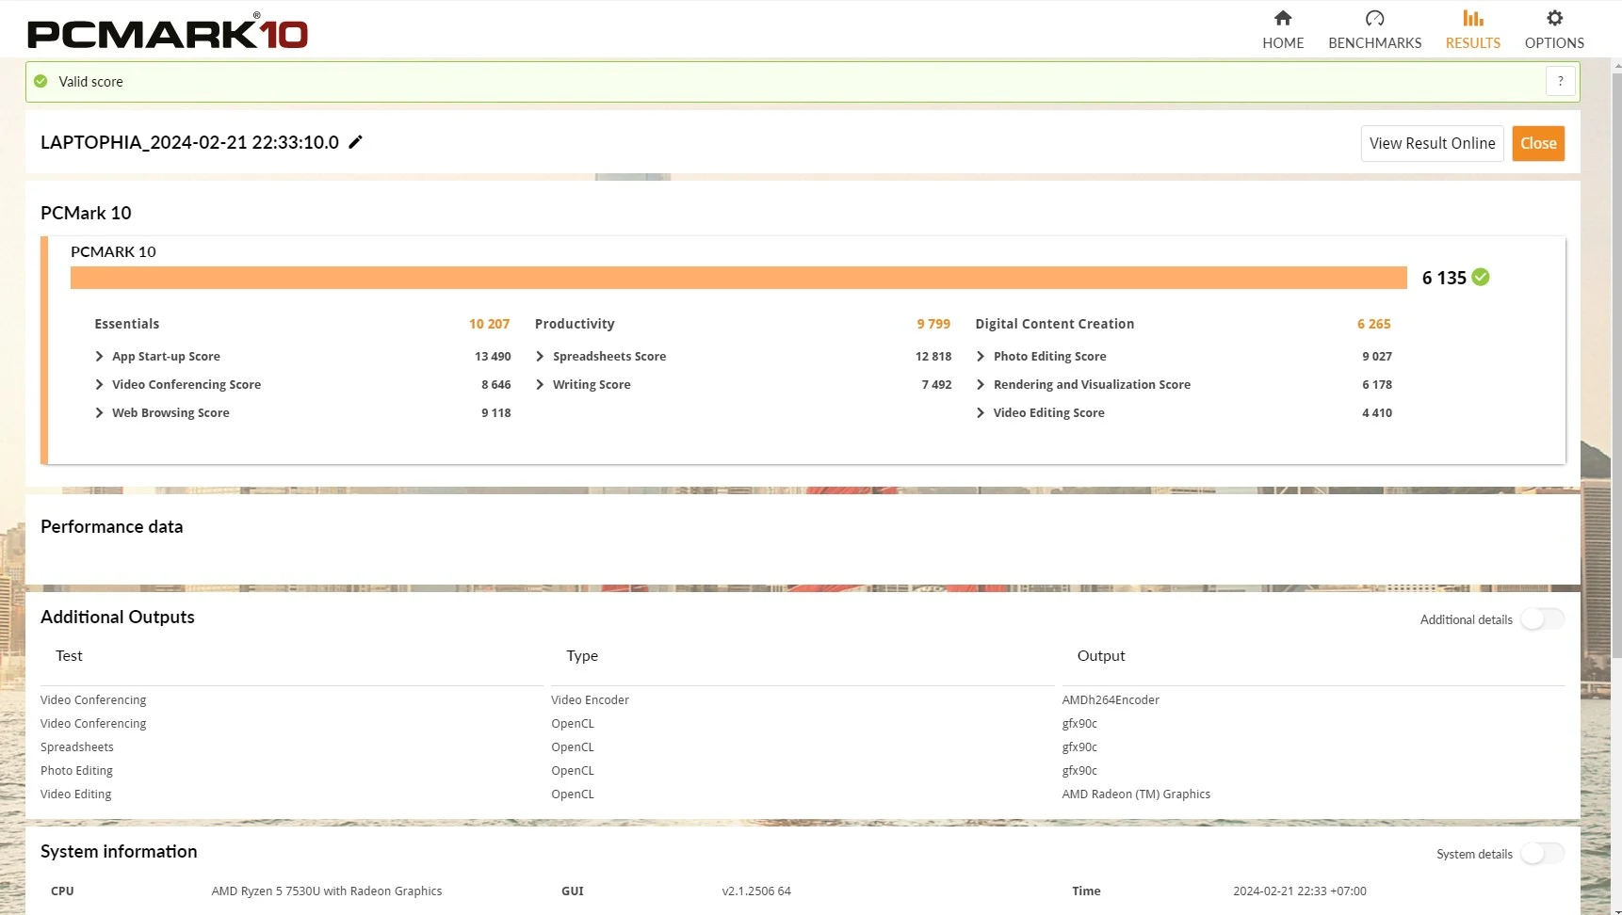1622x915 pixels.
Task: Click the Essentials score 10 207
Action: click(x=490, y=324)
